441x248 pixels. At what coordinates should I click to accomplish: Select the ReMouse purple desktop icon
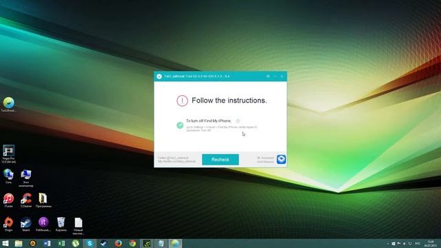(43, 224)
